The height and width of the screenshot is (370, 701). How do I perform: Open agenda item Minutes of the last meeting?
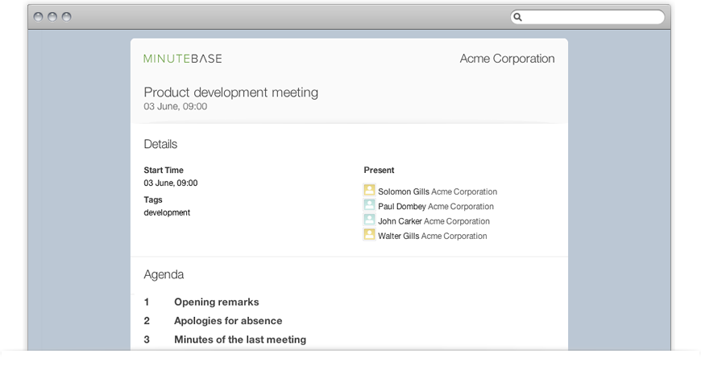240,339
